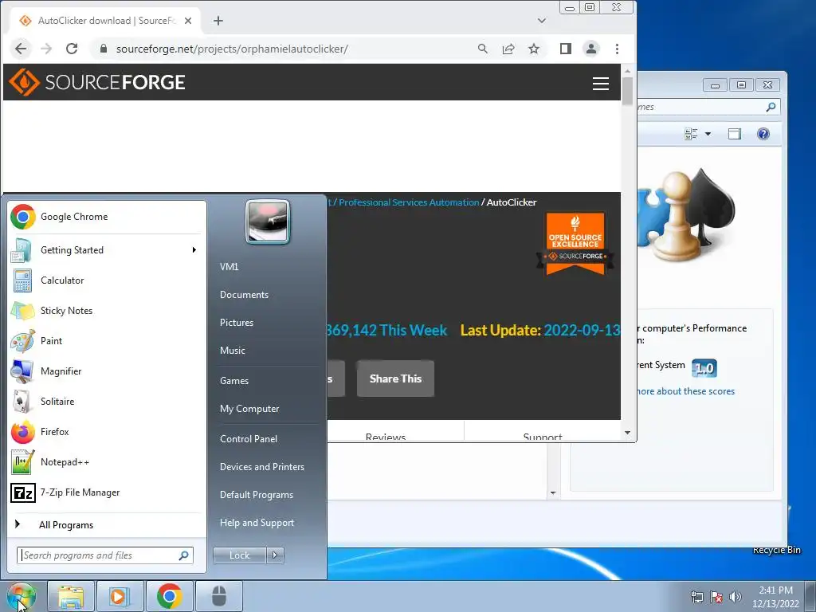This screenshot has height=612, width=816.
Task: Open Games from Start menu
Action: [x=234, y=381]
